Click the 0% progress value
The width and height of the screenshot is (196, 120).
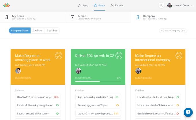pyautogui.click(x=117, y=97)
